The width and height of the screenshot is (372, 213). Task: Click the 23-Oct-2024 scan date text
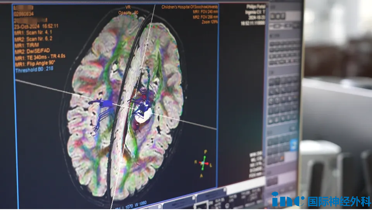click(25, 26)
